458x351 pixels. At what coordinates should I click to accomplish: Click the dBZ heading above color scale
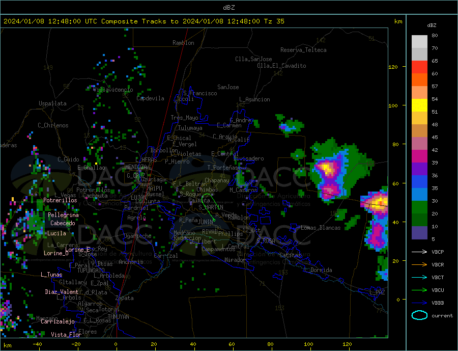point(432,25)
